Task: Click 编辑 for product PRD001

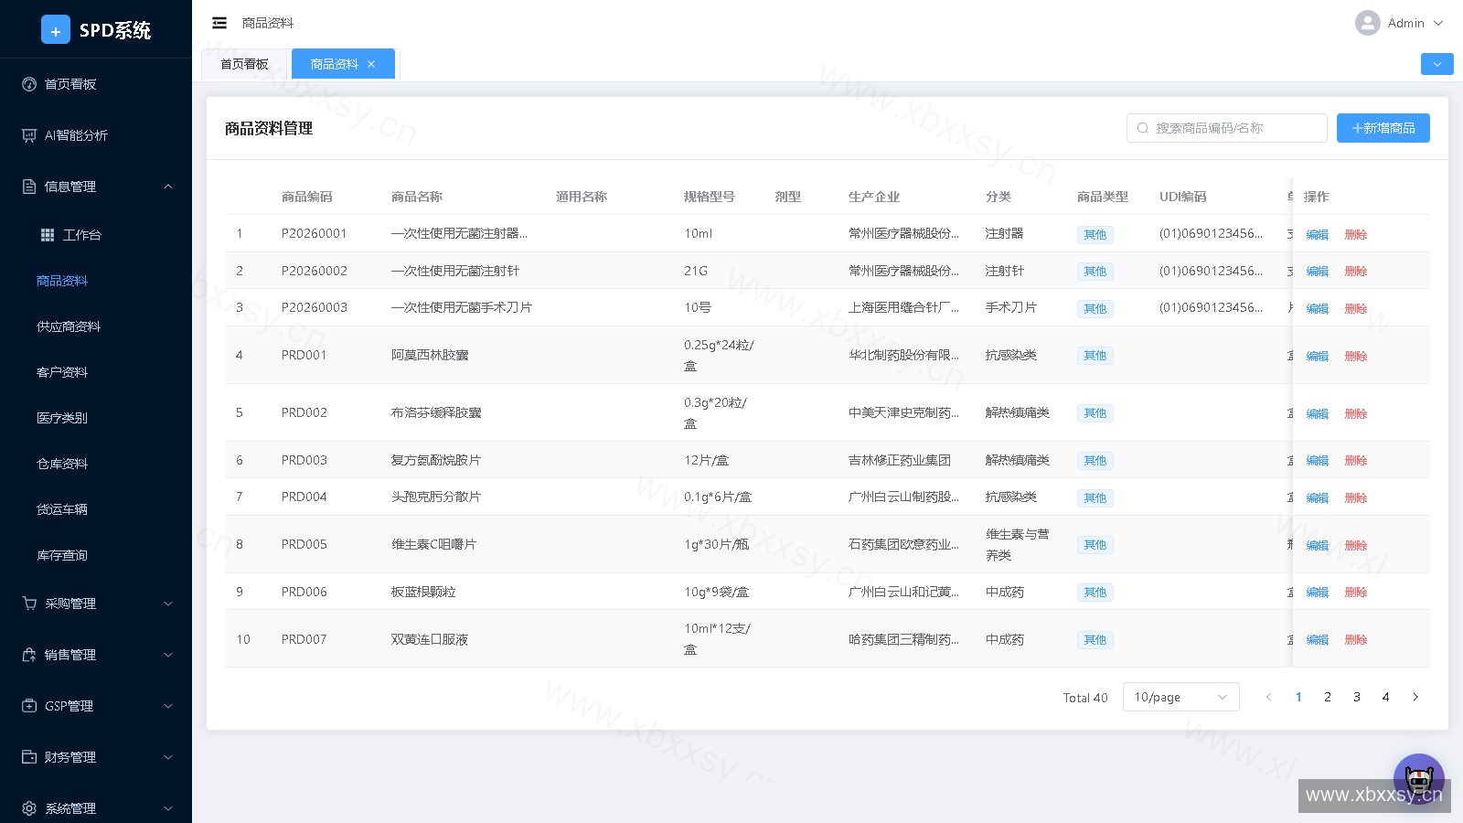Action: click(1318, 356)
